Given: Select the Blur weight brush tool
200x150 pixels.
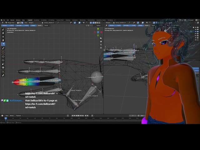Looking at the screenshot, I should click(3, 33).
